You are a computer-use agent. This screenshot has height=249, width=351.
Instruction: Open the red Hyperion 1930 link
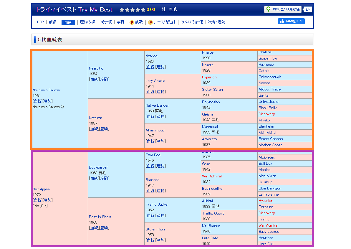coord(209,77)
